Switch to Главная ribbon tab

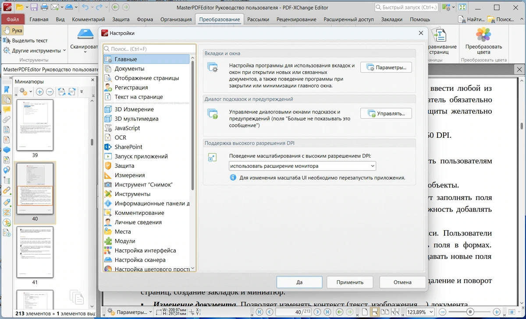click(x=39, y=19)
